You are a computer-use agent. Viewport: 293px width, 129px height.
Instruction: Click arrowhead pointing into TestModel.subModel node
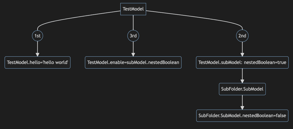[x=242, y=54]
